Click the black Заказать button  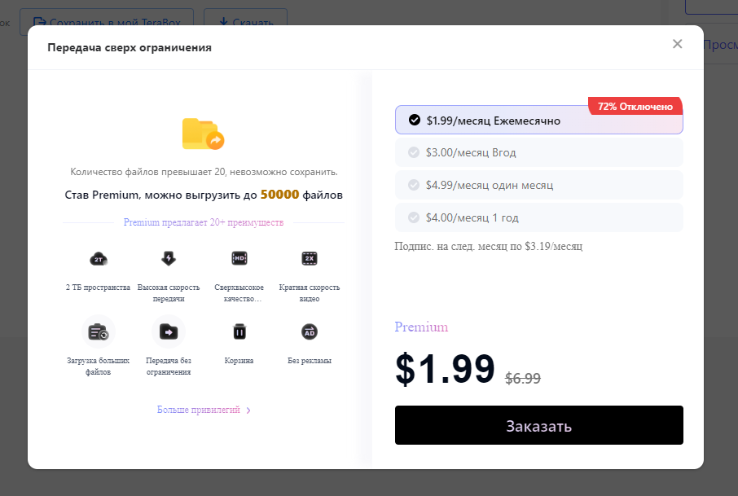tap(539, 425)
